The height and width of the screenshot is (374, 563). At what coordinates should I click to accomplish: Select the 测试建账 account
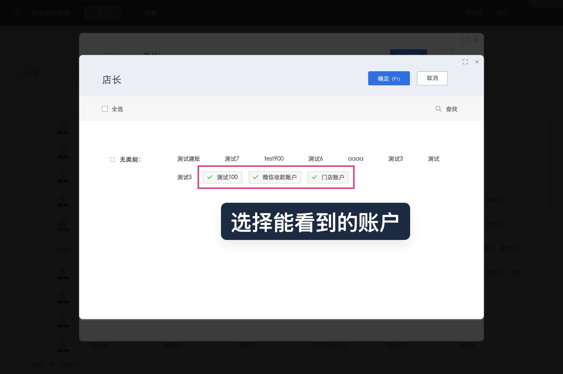click(x=188, y=159)
